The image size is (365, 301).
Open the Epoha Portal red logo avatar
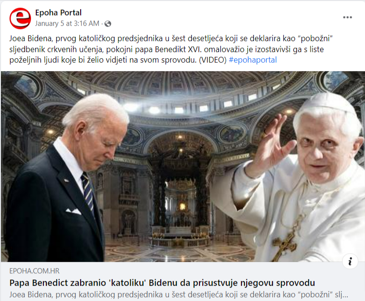20,18
